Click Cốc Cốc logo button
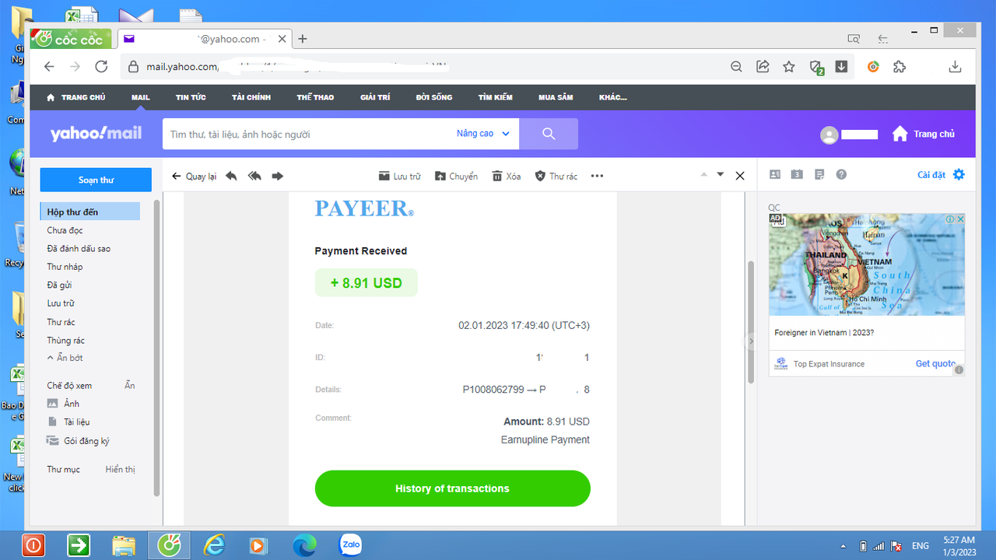This screenshot has height=560, width=996. 72,39
